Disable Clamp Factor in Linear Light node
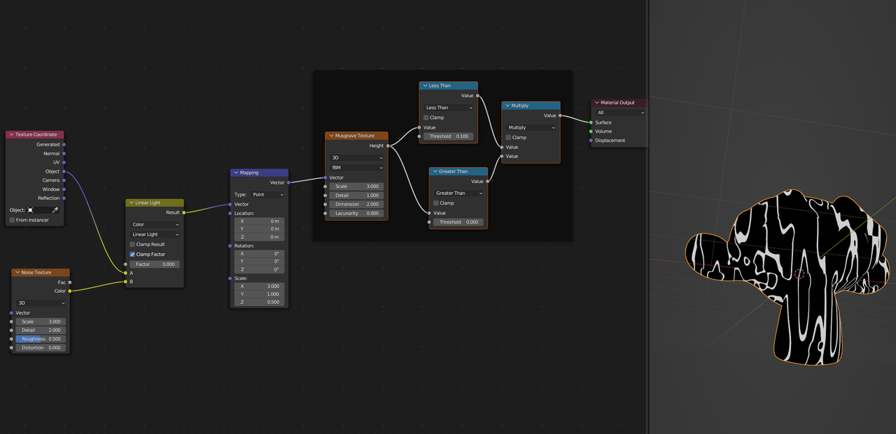This screenshot has height=434, width=896. [132, 254]
